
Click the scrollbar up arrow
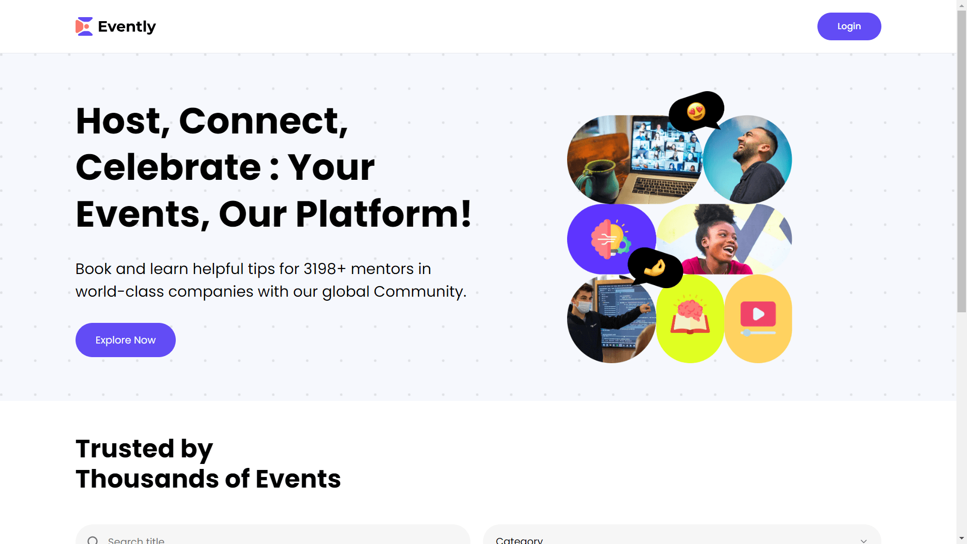click(962, 5)
